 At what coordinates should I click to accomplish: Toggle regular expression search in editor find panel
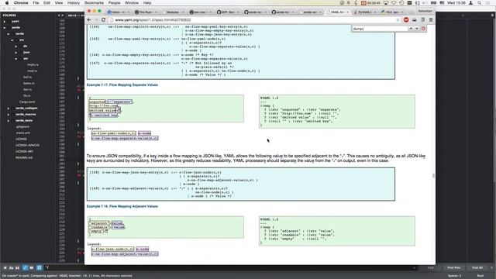click(5, 267)
